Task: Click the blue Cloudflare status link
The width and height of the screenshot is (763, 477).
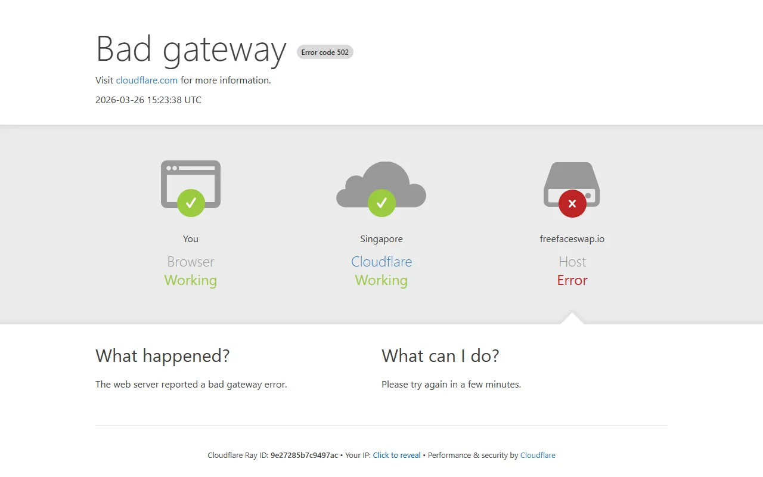Action: click(381, 262)
